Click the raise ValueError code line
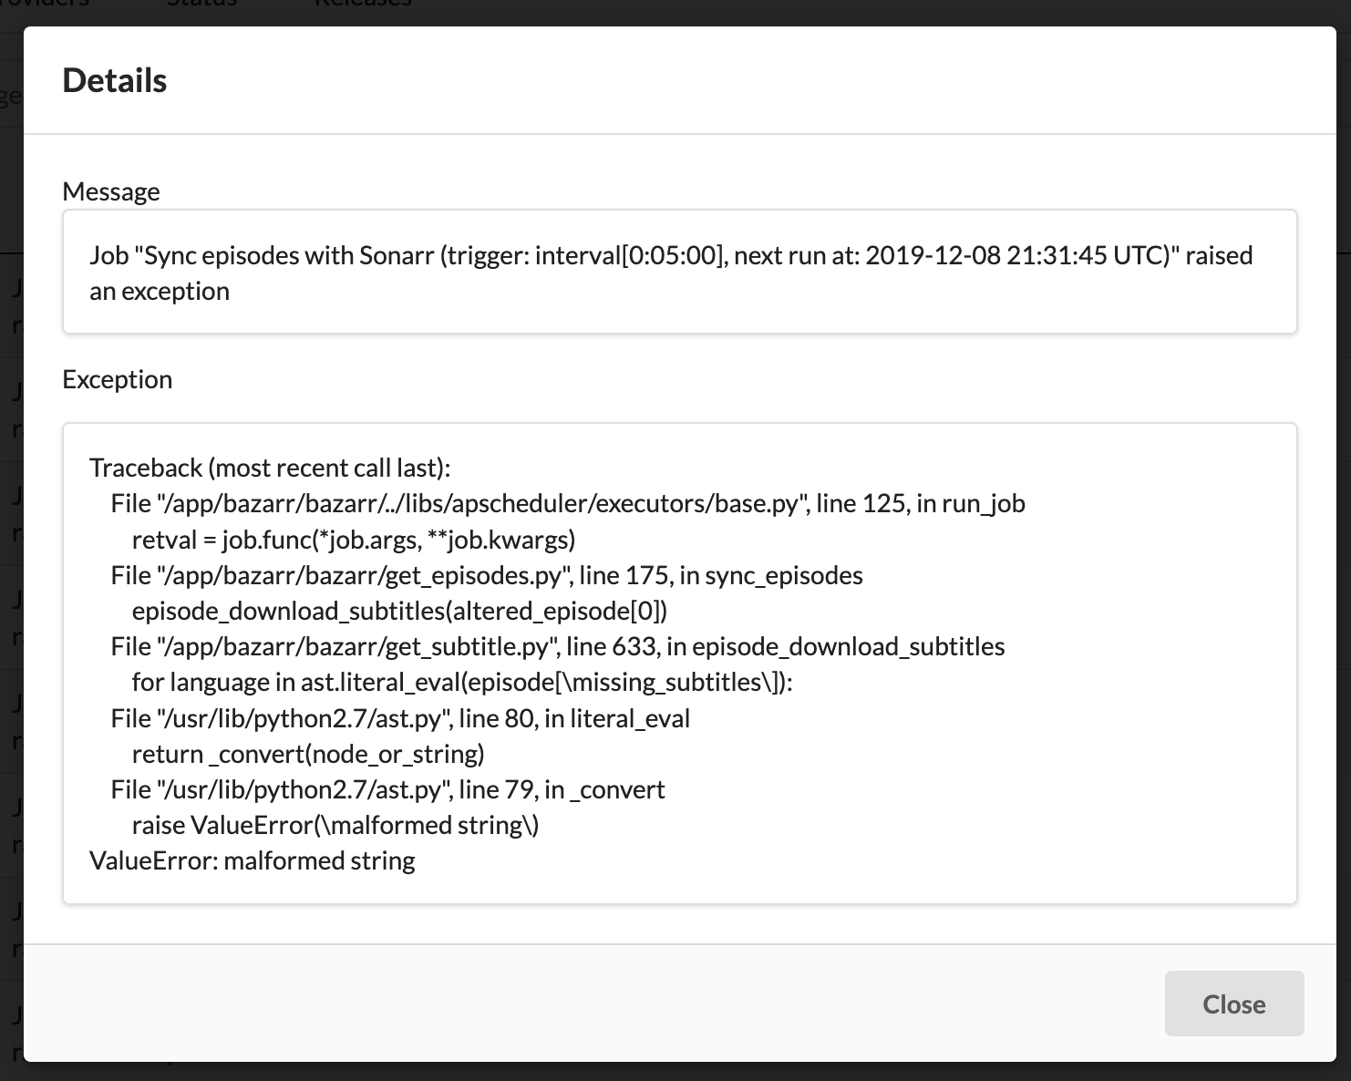The width and height of the screenshot is (1351, 1081). [x=335, y=824]
